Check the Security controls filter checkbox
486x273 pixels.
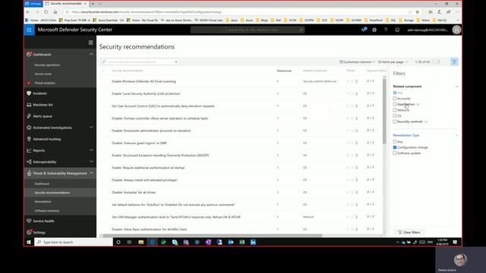[x=395, y=121]
